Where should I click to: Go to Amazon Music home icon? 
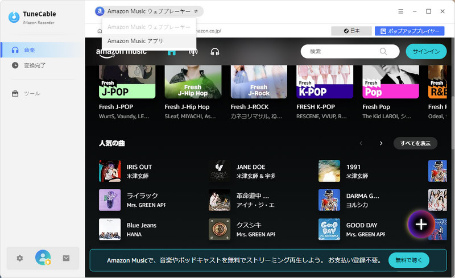click(x=172, y=52)
